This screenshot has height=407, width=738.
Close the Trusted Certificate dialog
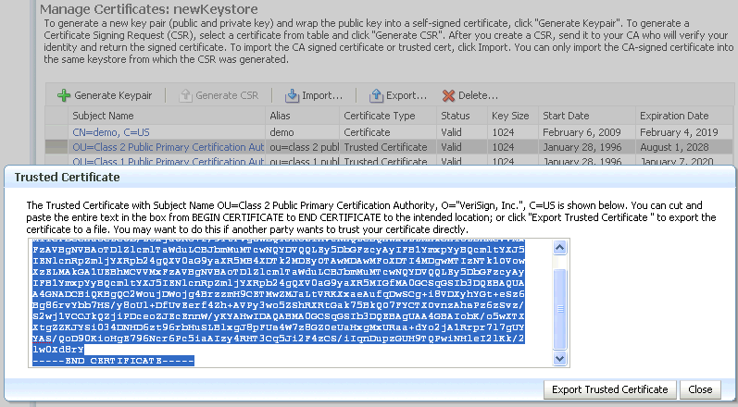tap(700, 389)
